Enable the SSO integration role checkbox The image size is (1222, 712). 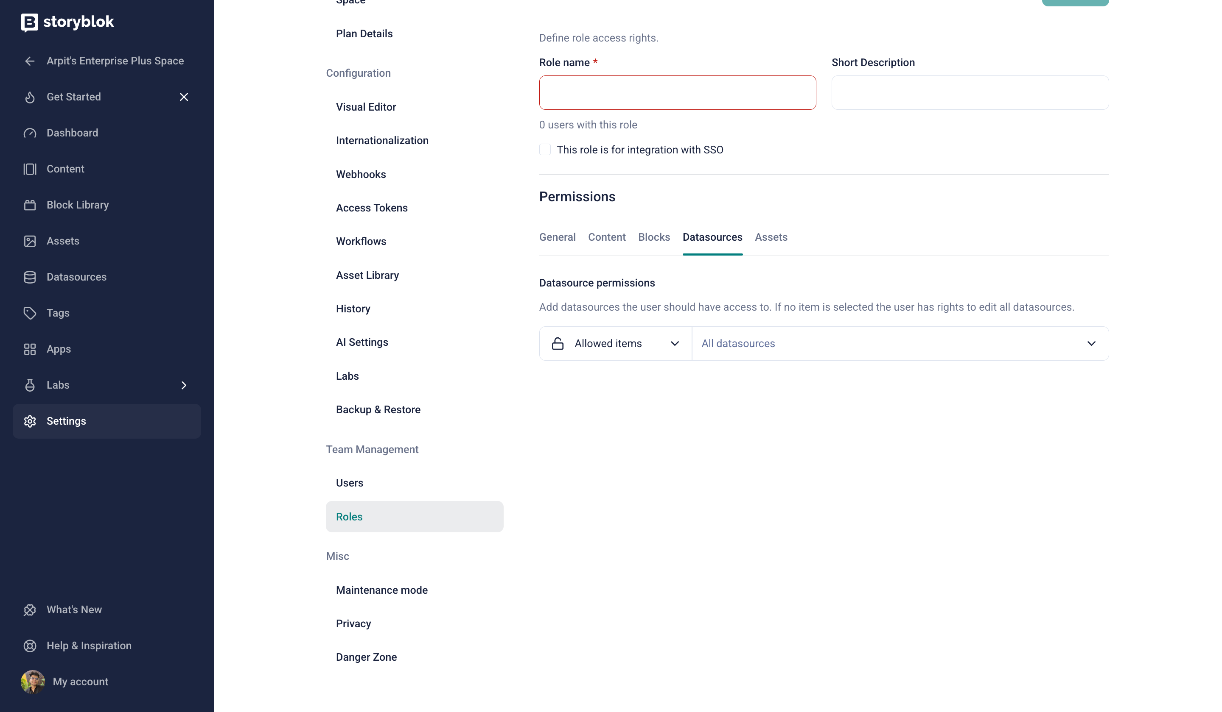tap(545, 150)
